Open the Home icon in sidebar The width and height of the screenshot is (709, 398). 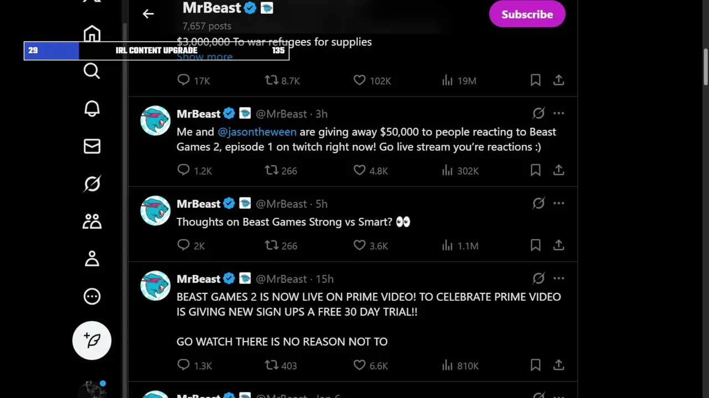tap(92, 34)
